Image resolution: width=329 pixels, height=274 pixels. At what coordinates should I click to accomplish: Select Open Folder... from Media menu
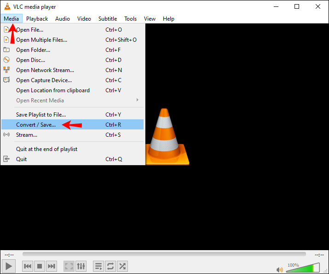pyautogui.click(x=72, y=50)
